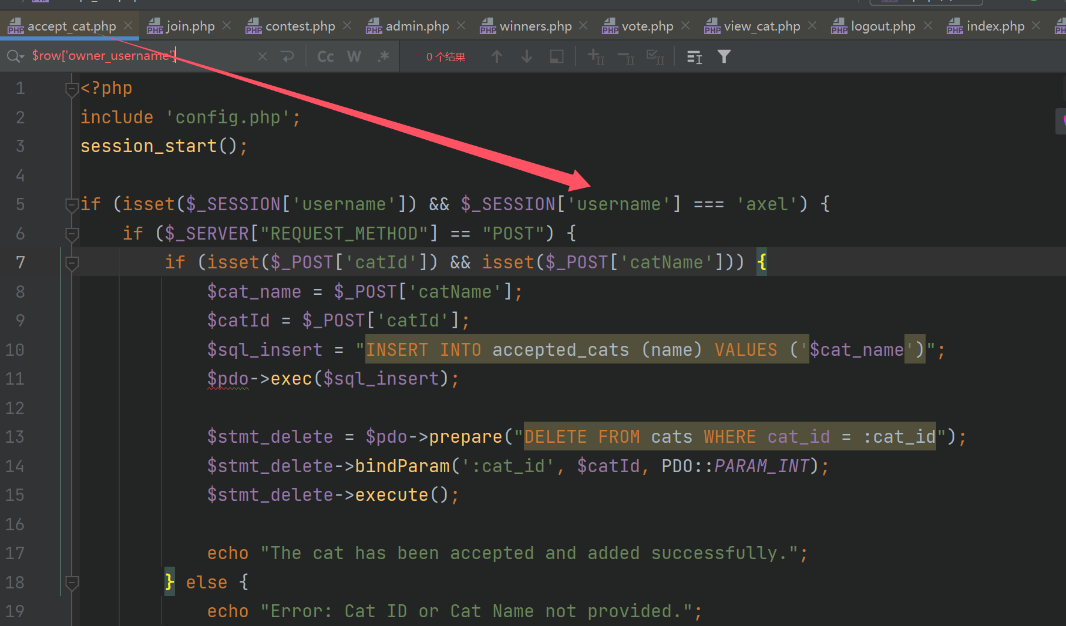This screenshot has width=1066, height=626.
Task: Click the new line icon in search
Action: (x=287, y=56)
